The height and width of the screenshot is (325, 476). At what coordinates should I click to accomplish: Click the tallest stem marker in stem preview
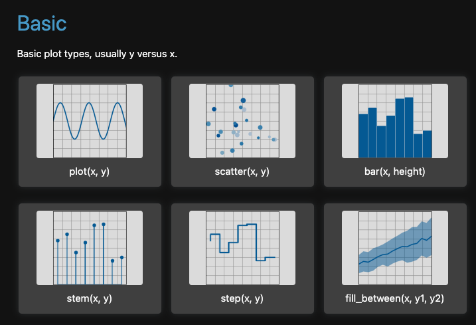pyautogui.click(x=104, y=225)
